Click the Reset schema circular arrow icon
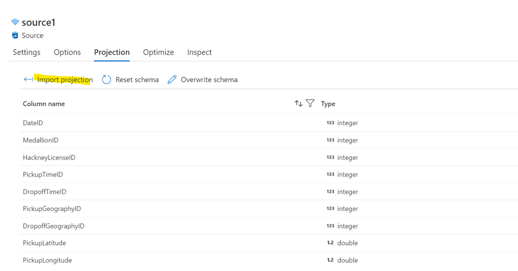518x271 pixels. pyautogui.click(x=106, y=80)
